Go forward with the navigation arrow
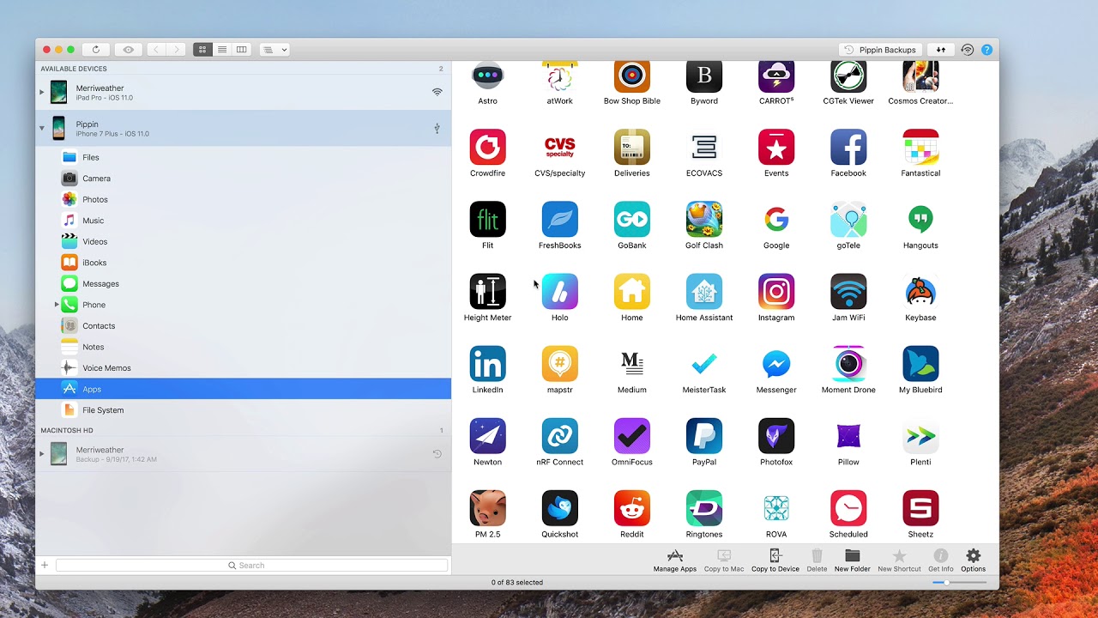The width and height of the screenshot is (1098, 618). (176, 50)
